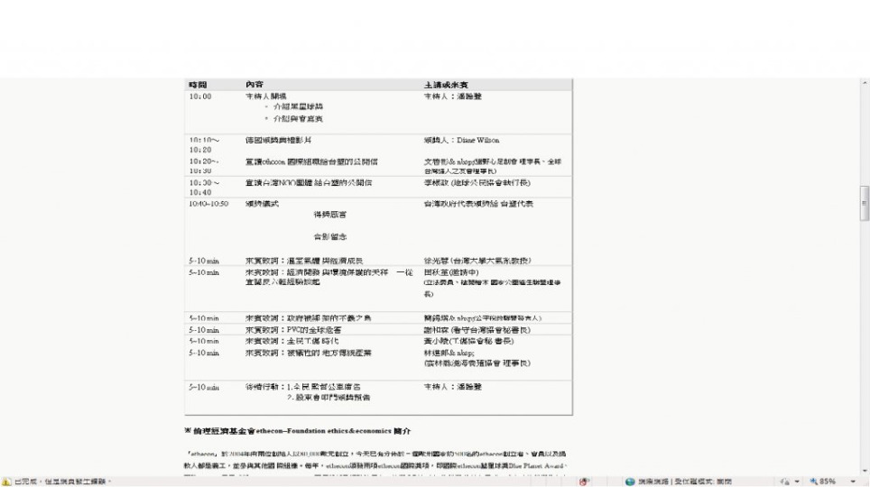Click the vertical scrollbar thumb
Viewport: 870px width, 487px height.
point(865,204)
